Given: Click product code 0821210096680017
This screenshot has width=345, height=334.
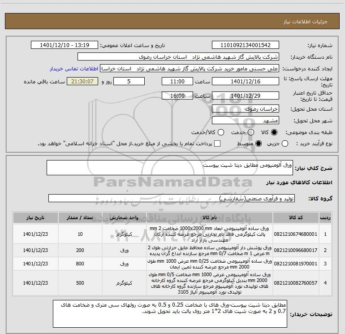Looking at the screenshot, I should pos(296,250).
